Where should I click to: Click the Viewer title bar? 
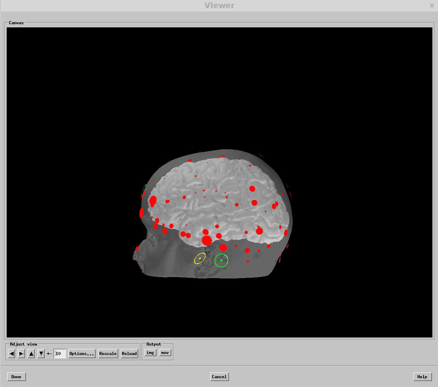(219, 5)
